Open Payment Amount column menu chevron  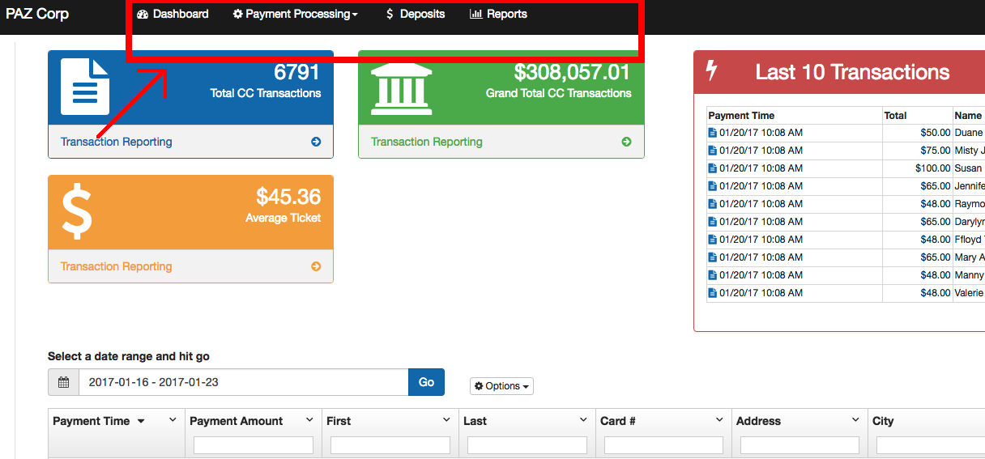tap(309, 420)
